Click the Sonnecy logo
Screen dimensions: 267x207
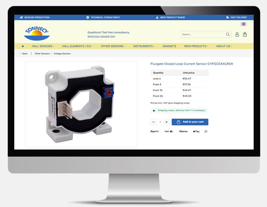[x=37, y=33]
